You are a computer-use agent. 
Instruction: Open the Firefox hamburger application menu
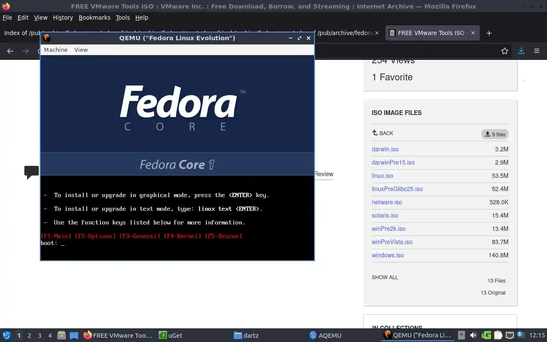tap(537, 51)
